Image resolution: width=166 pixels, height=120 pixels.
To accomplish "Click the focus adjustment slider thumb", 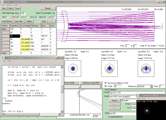I will tap(80, 86).
